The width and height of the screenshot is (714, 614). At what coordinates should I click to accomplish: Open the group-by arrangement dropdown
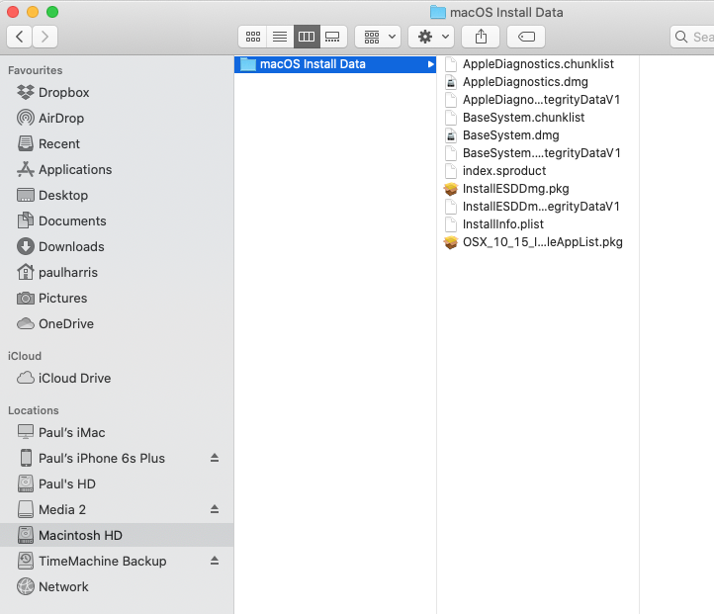pyautogui.click(x=378, y=37)
